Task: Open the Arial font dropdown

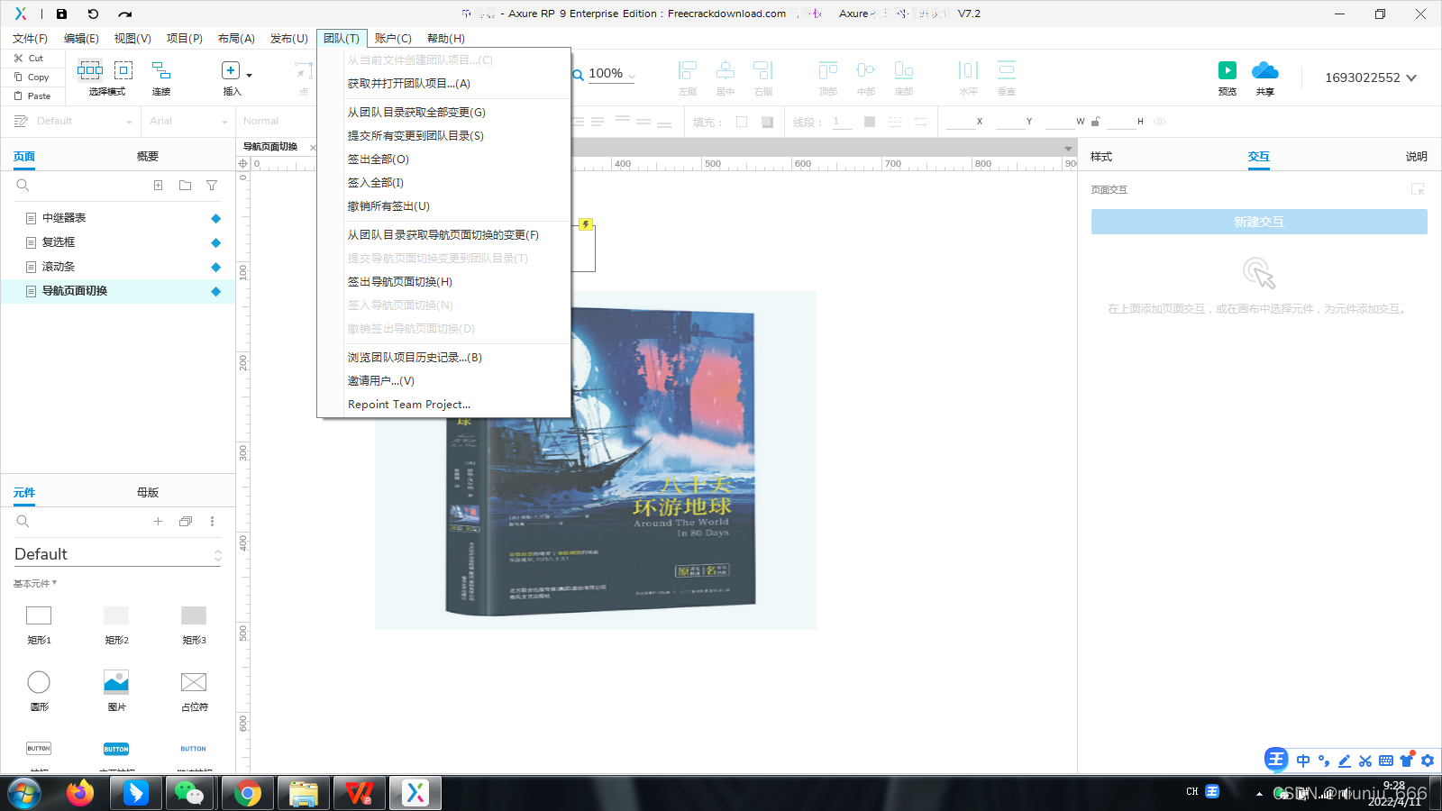Action: pos(188,121)
